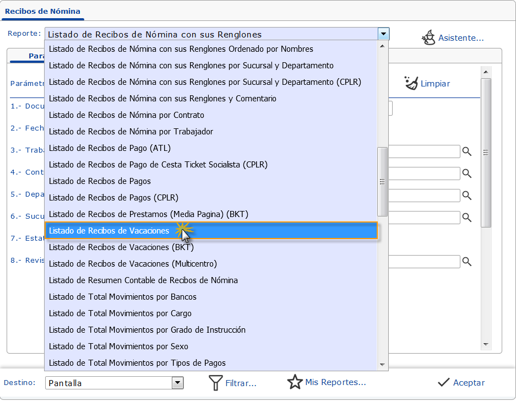Click magnifier icon in parameter 3 row
Screen dimensions: 516x401
point(466,151)
